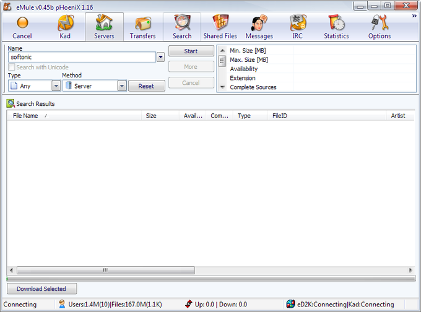The height and width of the screenshot is (312, 421).
Task: Click the Download Selected button
Action: 41,288
